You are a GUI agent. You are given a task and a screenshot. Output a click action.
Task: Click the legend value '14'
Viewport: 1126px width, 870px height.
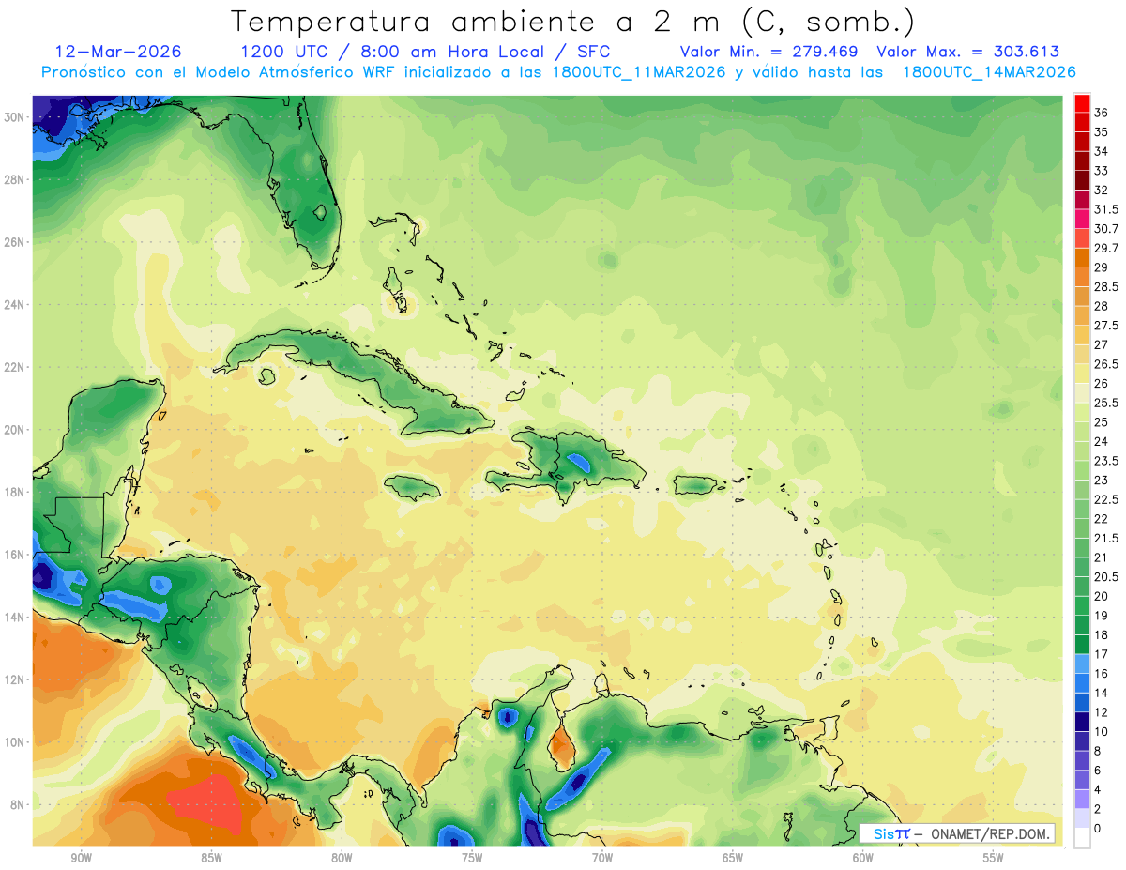click(1101, 693)
